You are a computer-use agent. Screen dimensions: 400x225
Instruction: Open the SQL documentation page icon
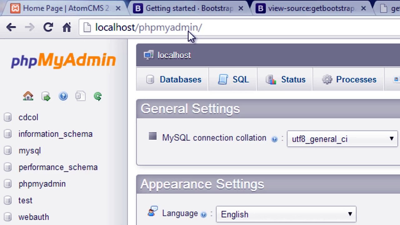80,96
